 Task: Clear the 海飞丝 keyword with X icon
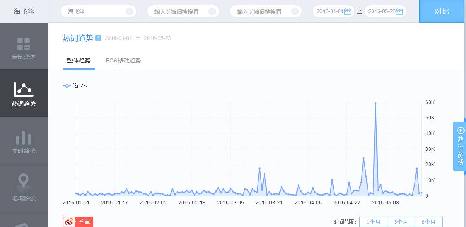coord(129,11)
